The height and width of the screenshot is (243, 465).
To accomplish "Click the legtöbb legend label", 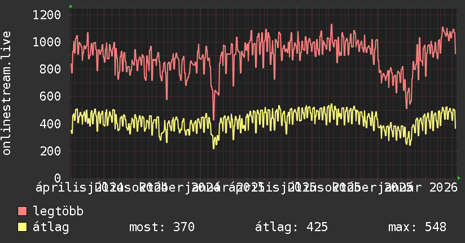I will [x=58, y=211].
